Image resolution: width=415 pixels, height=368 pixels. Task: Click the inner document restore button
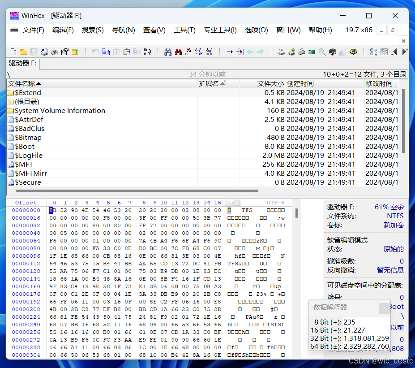coord(393,30)
